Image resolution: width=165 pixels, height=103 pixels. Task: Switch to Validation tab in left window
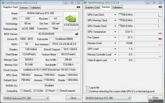pos(35,7)
